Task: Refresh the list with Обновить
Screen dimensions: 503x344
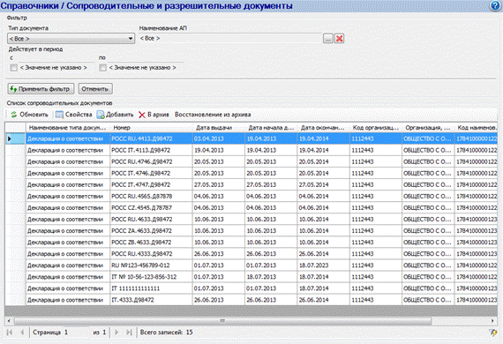Action: pos(29,115)
